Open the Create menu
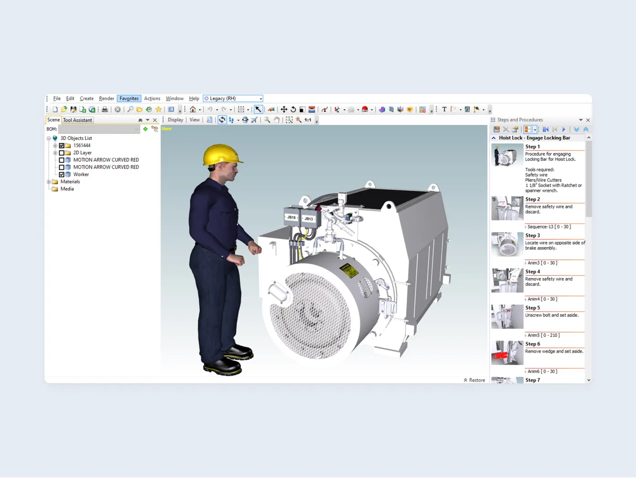The image size is (636, 478). (x=87, y=98)
